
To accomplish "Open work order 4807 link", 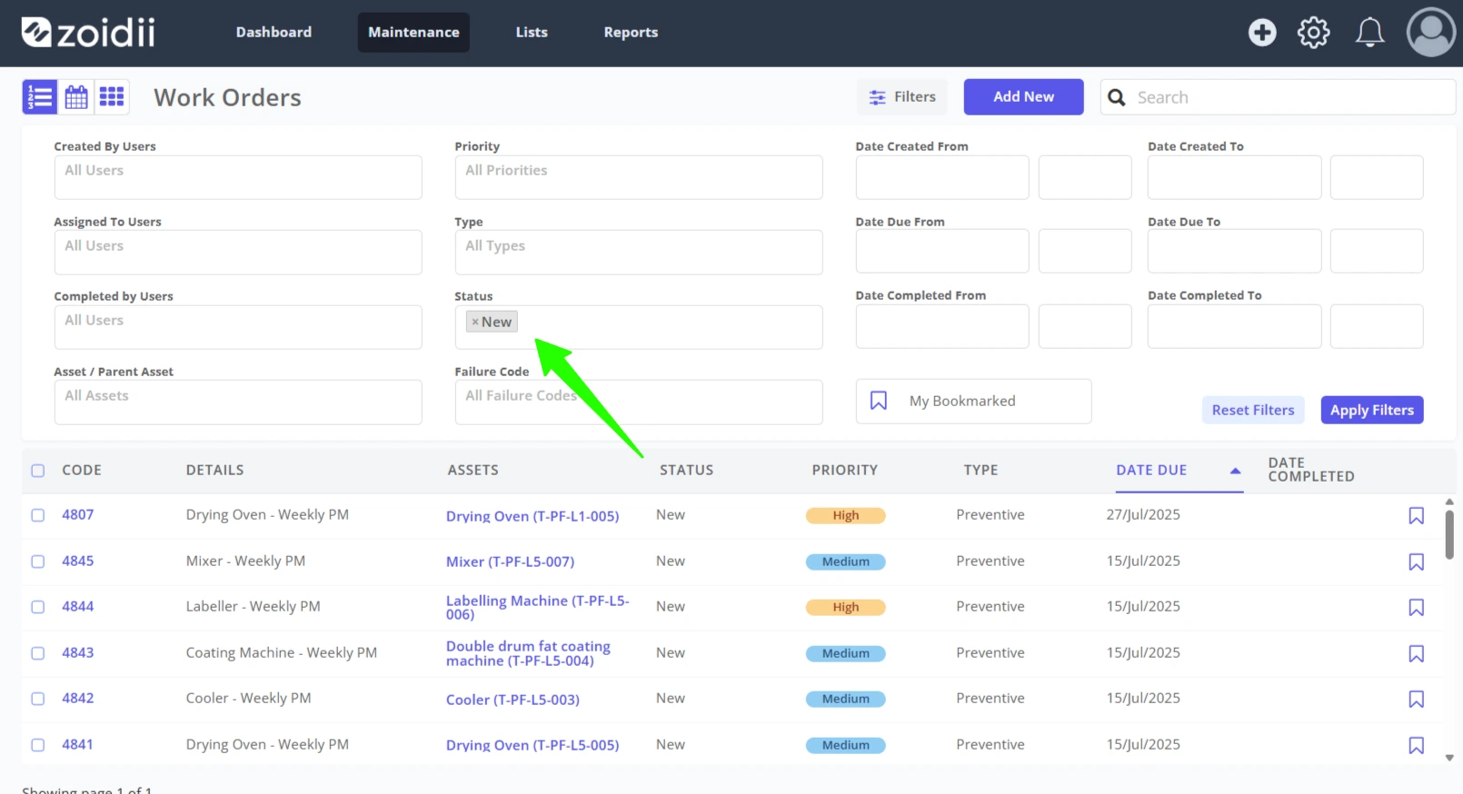I will [78, 515].
